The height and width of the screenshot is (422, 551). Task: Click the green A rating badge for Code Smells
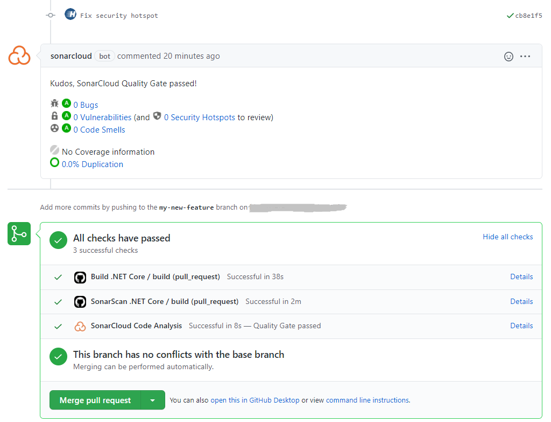[66, 128]
